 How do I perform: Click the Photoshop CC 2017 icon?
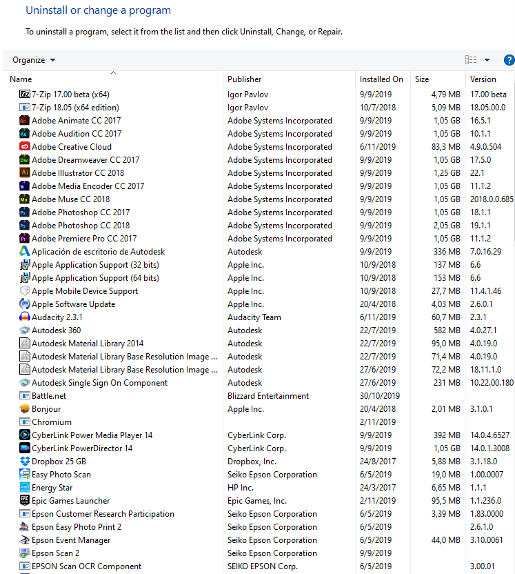click(25, 212)
